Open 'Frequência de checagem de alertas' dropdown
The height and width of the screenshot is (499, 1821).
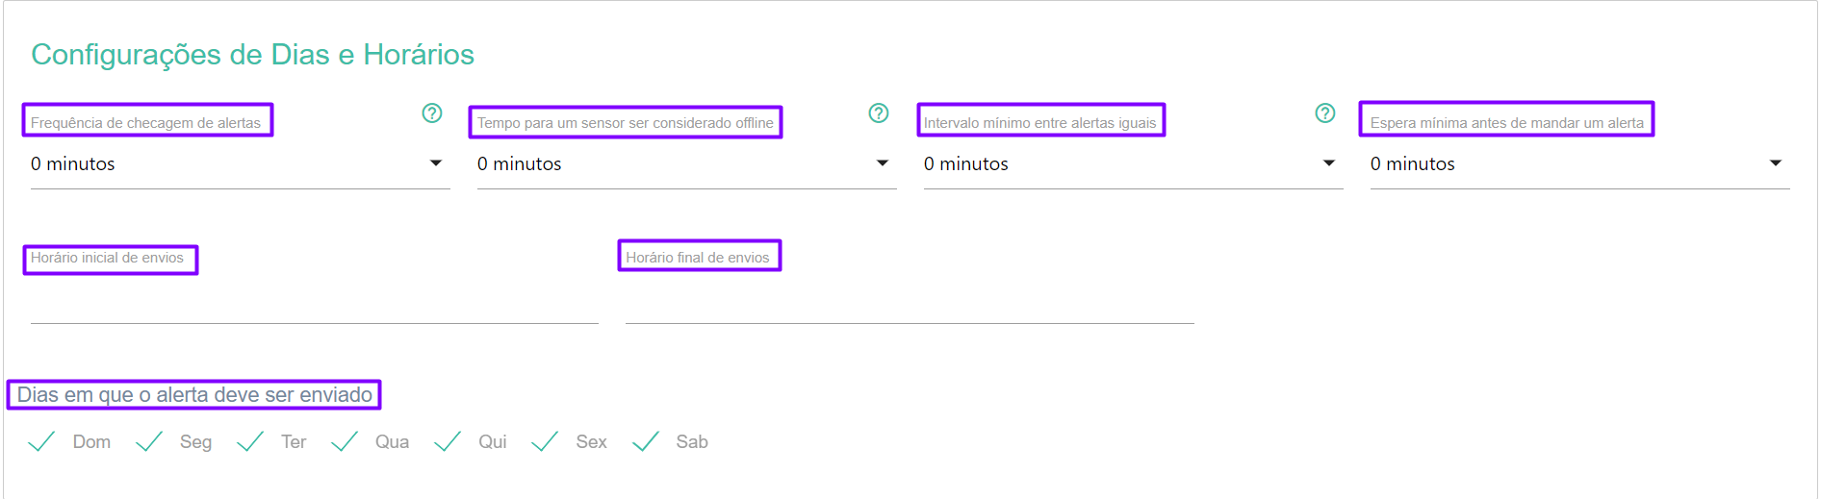[240, 164]
